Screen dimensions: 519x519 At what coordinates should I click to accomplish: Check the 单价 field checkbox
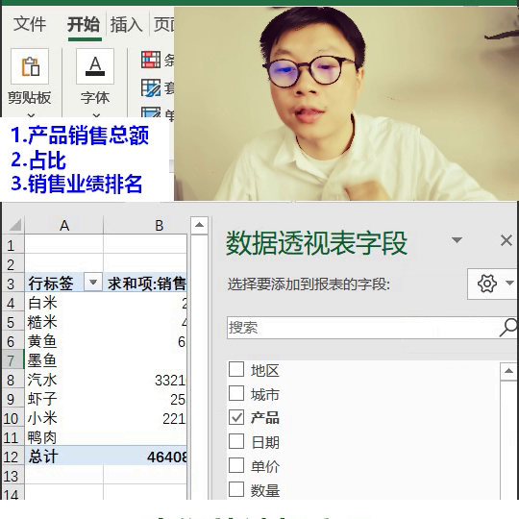[236, 465]
